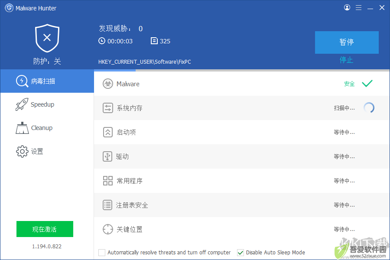
Task: Select the 常用程序 row label
Action: point(130,181)
